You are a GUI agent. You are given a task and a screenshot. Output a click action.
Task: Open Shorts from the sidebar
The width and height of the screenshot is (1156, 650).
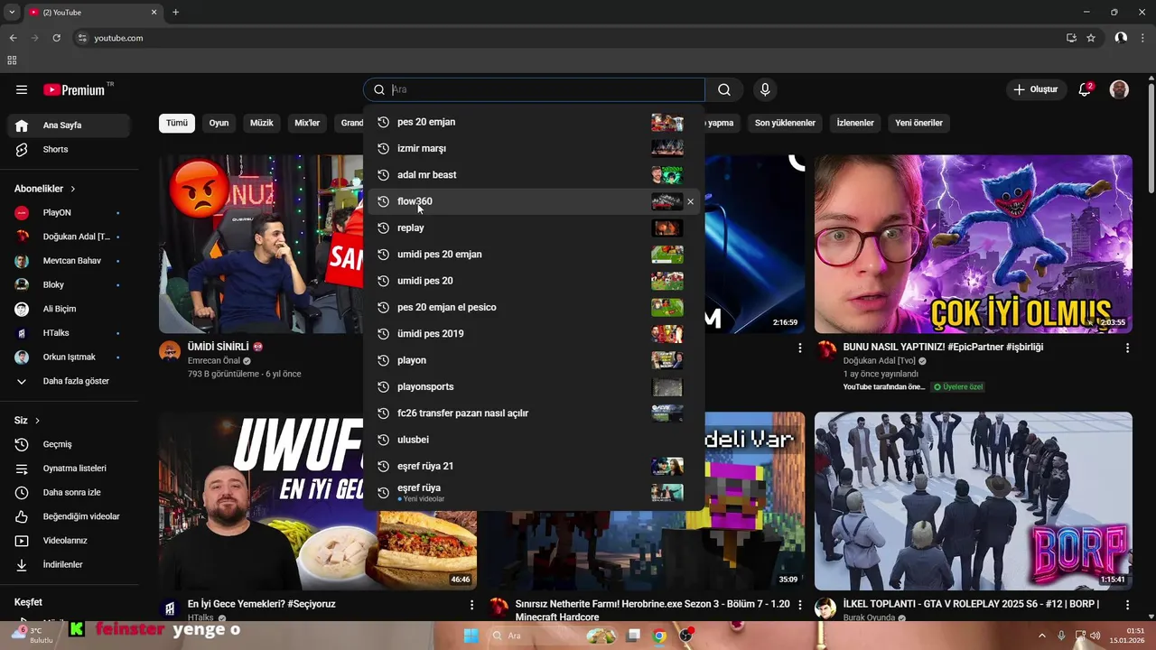[x=70, y=149]
